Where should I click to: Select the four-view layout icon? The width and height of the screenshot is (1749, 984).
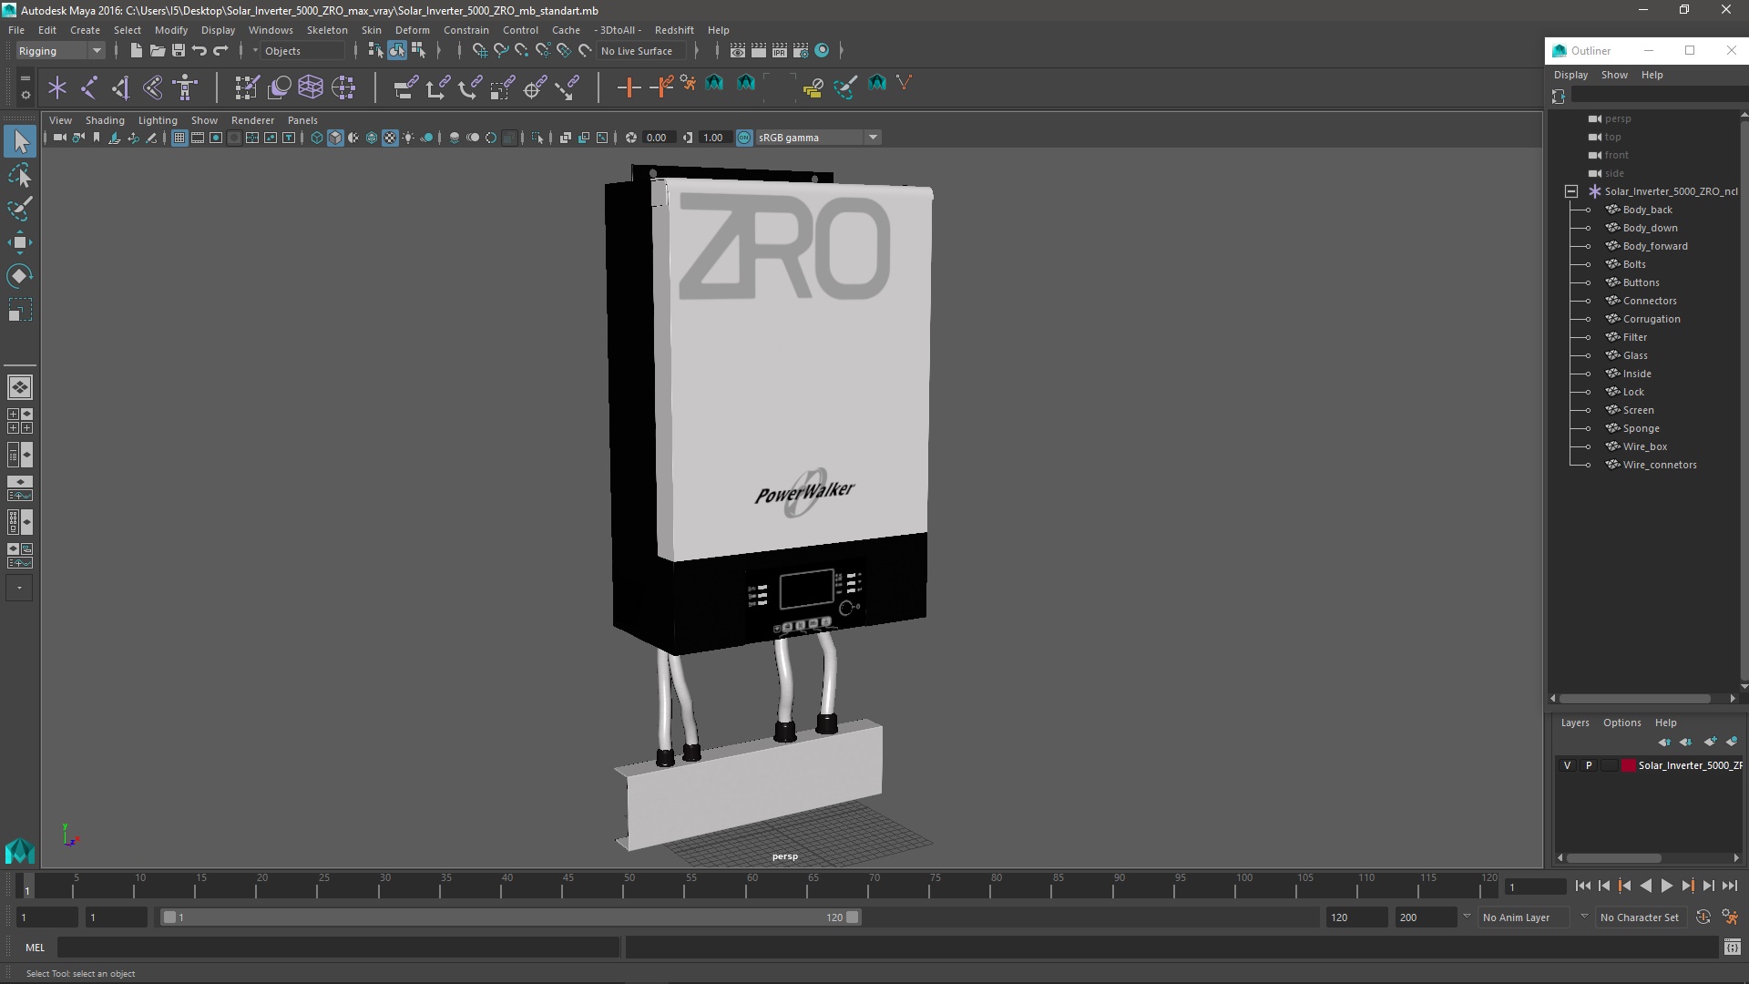[x=20, y=421]
